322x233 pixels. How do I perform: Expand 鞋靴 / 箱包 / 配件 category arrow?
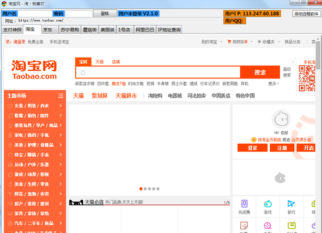pos(60,115)
